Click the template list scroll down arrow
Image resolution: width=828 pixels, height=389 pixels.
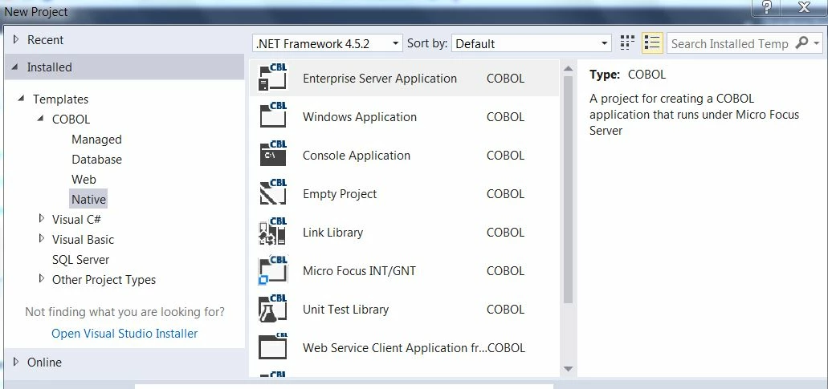pos(568,369)
